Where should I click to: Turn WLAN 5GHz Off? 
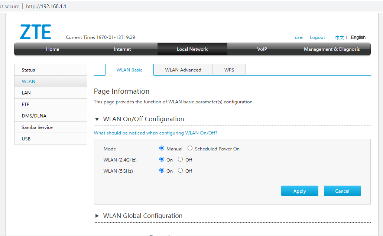tap(180, 170)
